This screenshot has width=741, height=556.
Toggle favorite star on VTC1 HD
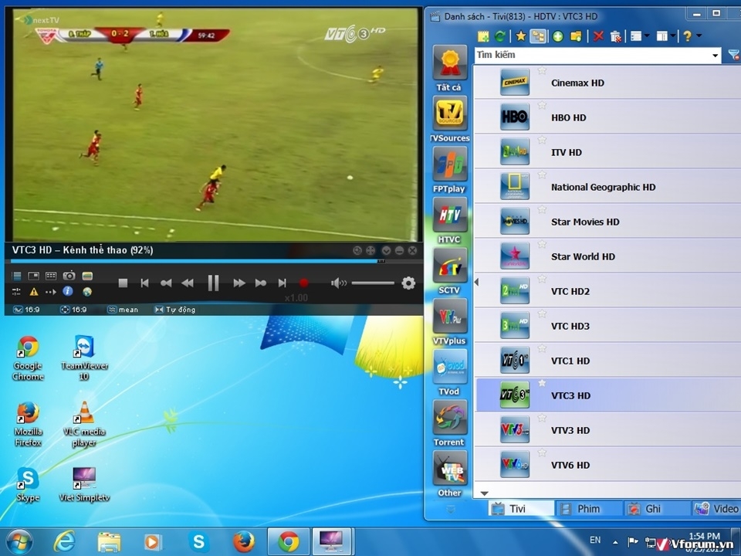(x=542, y=348)
